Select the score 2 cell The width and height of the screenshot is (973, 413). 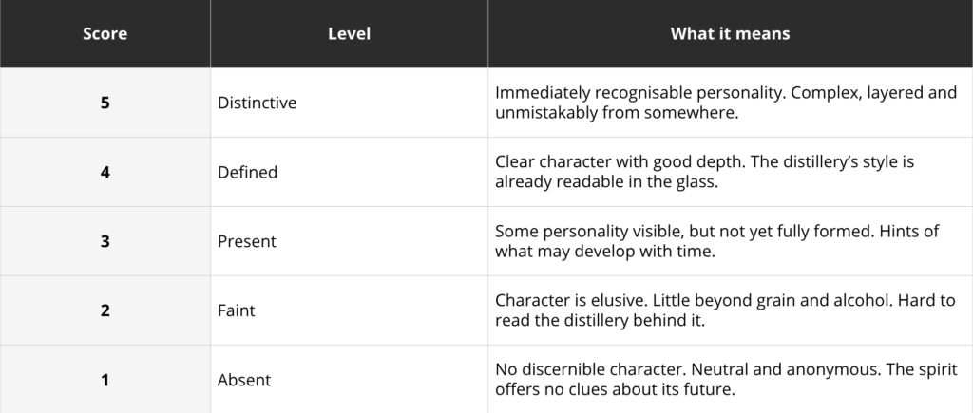coord(105,310)
